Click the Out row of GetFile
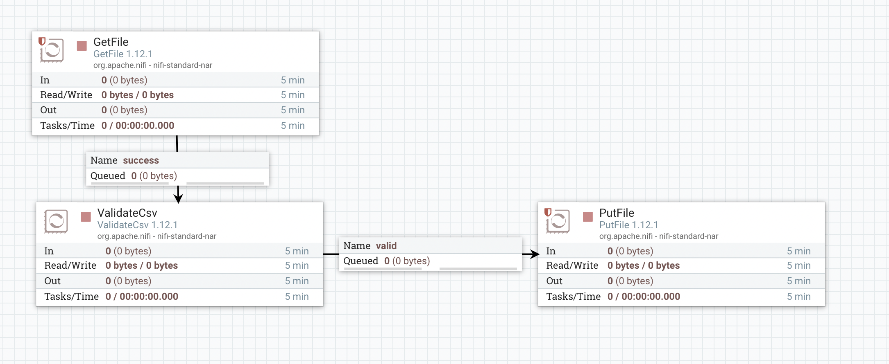The width and height of the screenshot is (889, 364). (175, 110)
